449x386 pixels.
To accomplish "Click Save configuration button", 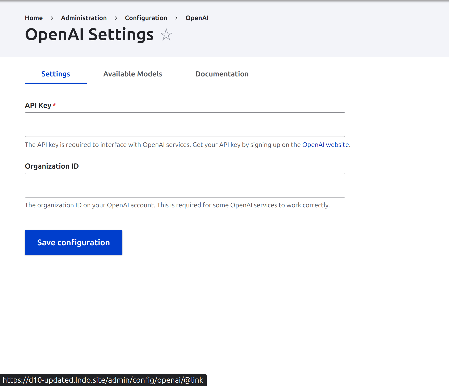I will (74, 242).
